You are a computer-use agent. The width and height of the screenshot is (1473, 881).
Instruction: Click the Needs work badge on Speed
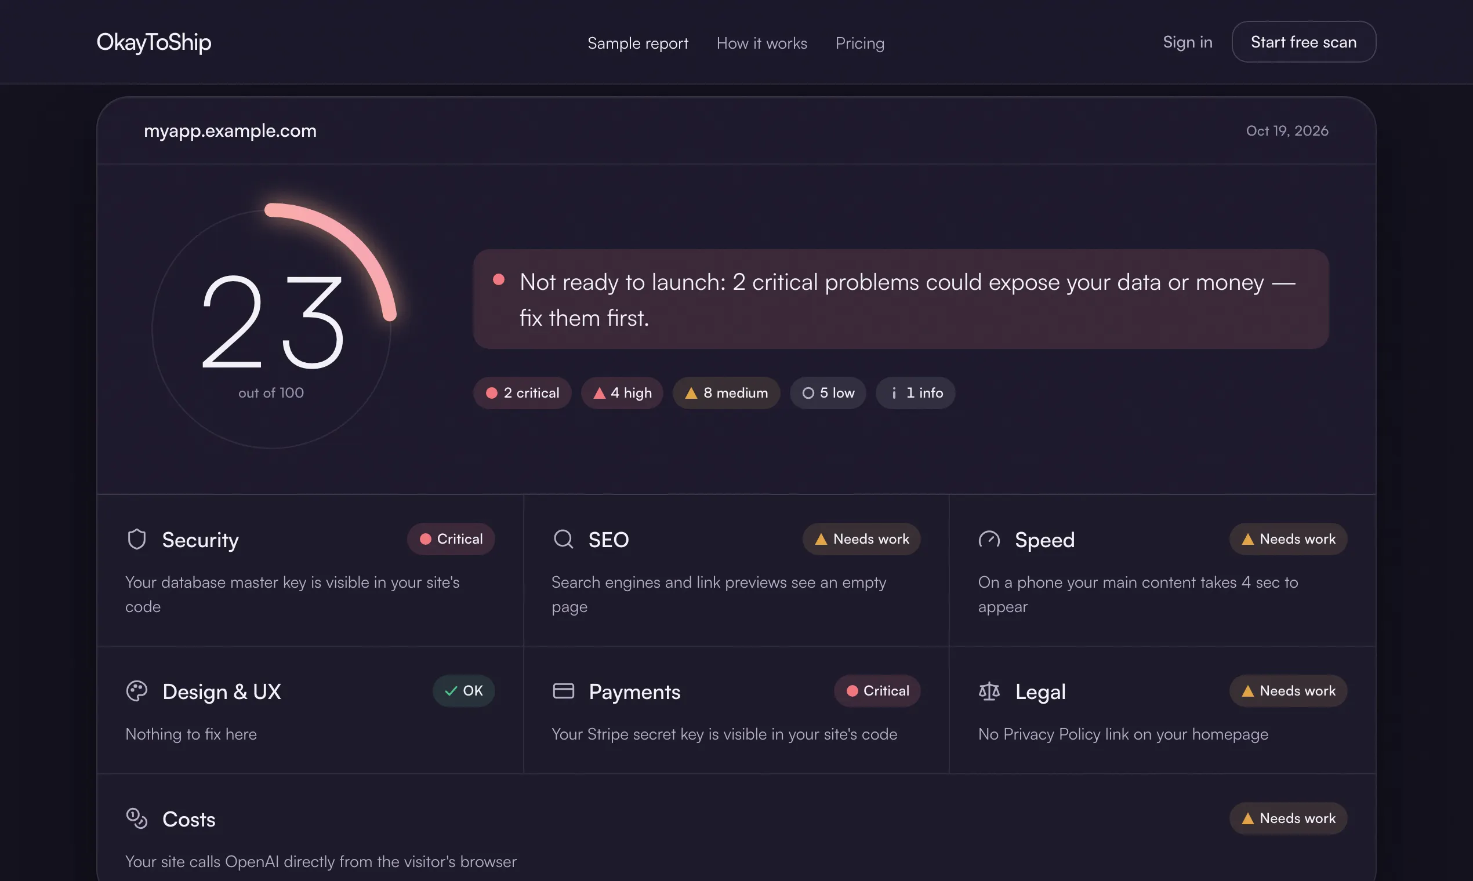point(1287,539)
